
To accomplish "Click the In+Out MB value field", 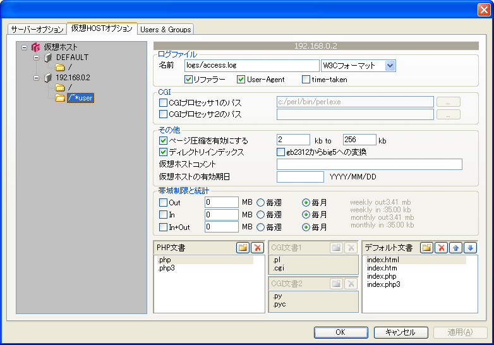I will 222,227.
